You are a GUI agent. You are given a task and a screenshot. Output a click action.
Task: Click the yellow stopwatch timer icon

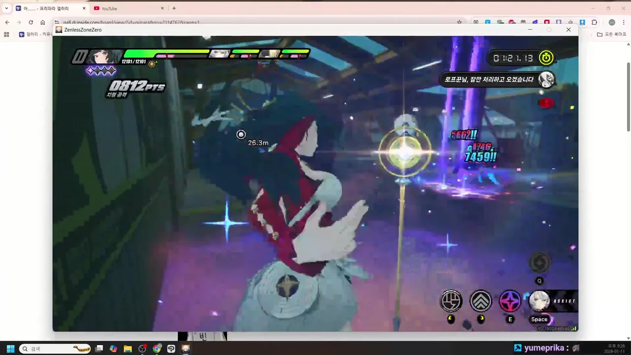tap(546, 58)
